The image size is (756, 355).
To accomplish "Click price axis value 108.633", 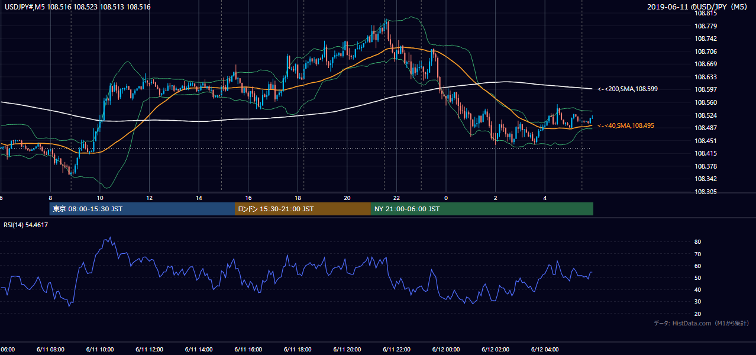I will (x=706, y=77).
